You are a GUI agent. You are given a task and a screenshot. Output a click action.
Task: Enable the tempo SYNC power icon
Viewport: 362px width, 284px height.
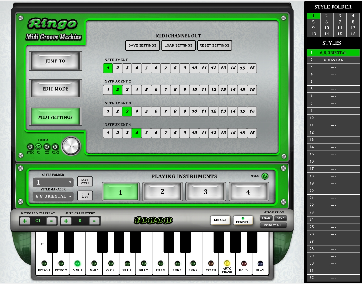(x=30, y=146)
